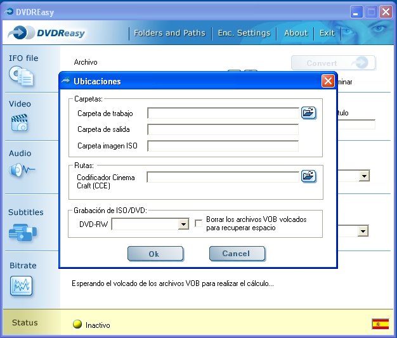397x338 pixels.
Task: Click the Esperando el volcado message
Action: 172,283
